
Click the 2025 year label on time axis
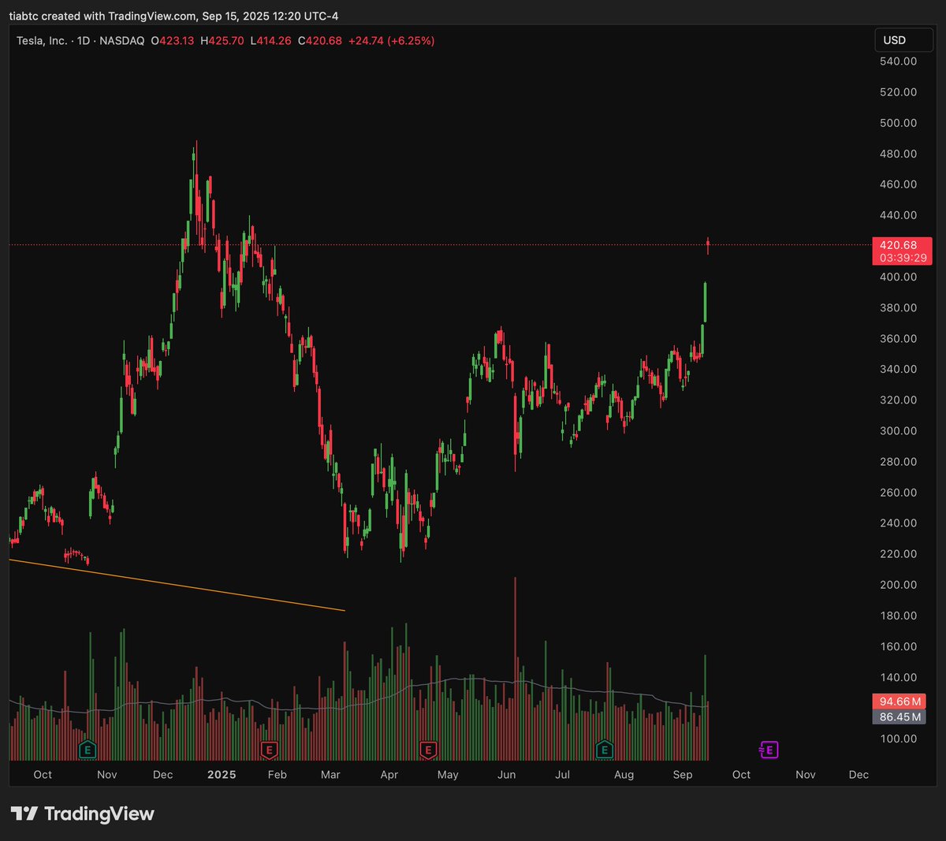[x=222, y=775]
